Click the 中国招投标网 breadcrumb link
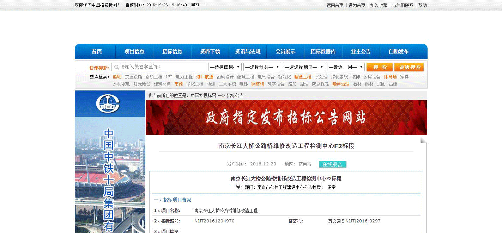Viewport: 502px width, 233px height. (204, 95)
